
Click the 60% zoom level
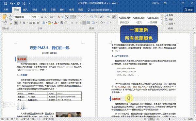190,119
